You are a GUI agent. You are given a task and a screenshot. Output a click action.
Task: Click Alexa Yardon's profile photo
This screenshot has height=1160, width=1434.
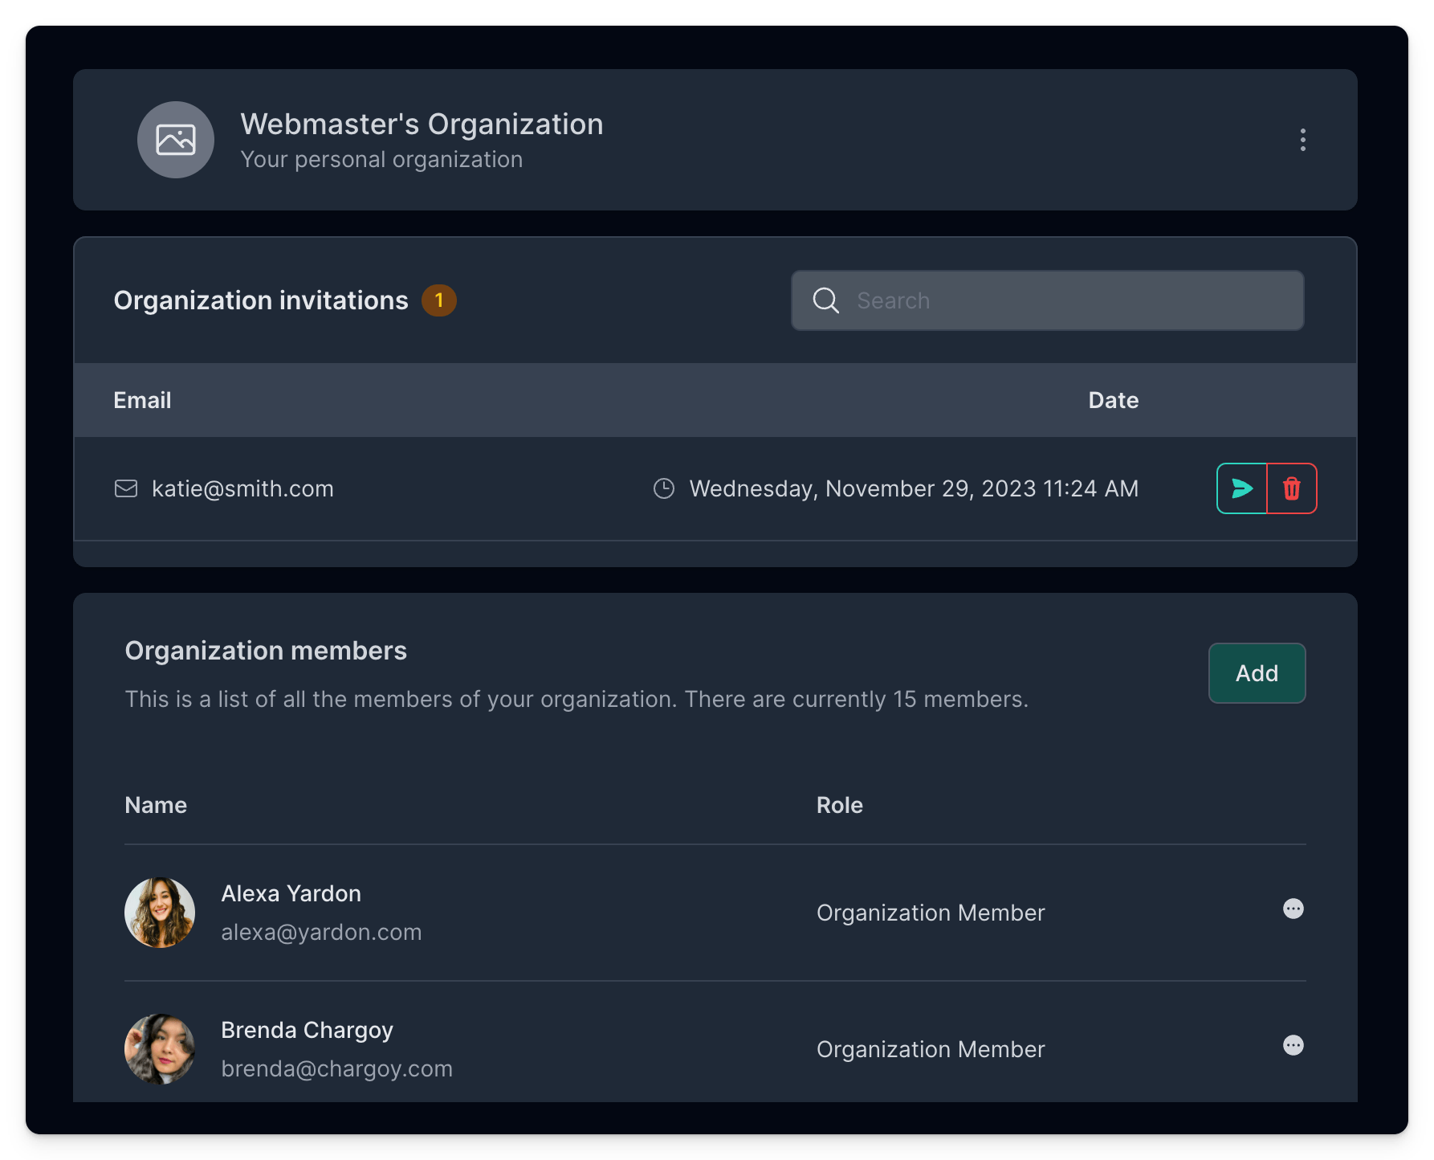coord(160,913)
